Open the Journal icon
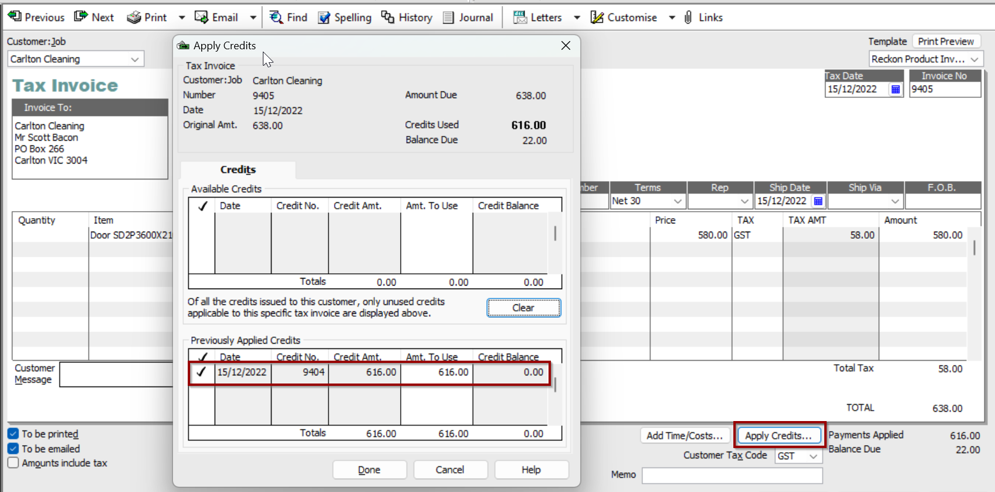Viewport: 995px width, 492px height. click(x=448, y=18)
